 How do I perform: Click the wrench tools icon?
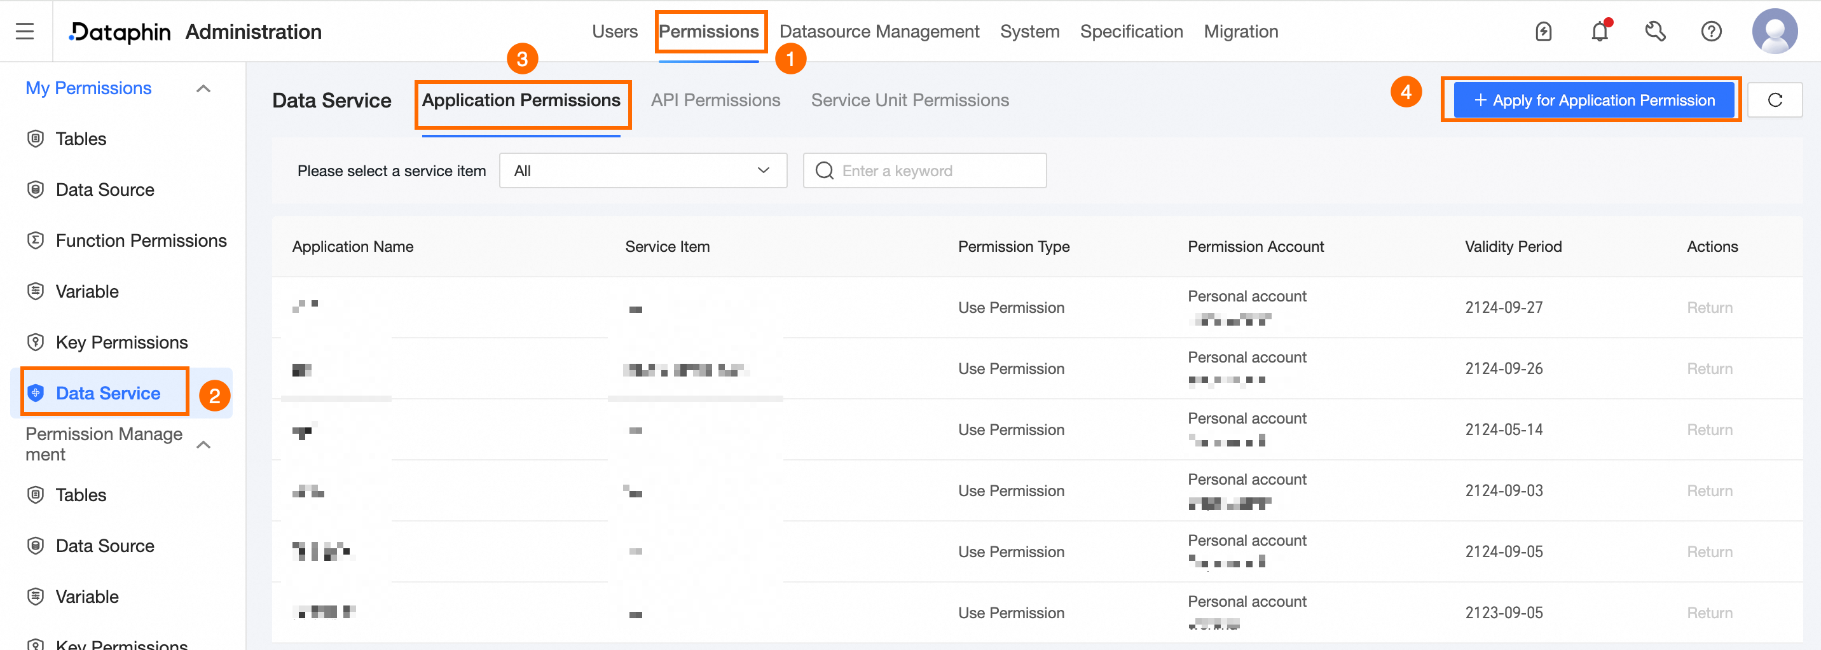click(x=1655, y=31)
